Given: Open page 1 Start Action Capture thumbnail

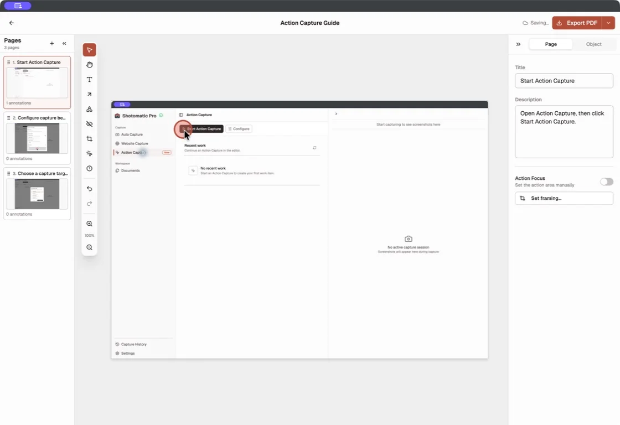Looking at the screenshot, I should pos(37,82).
